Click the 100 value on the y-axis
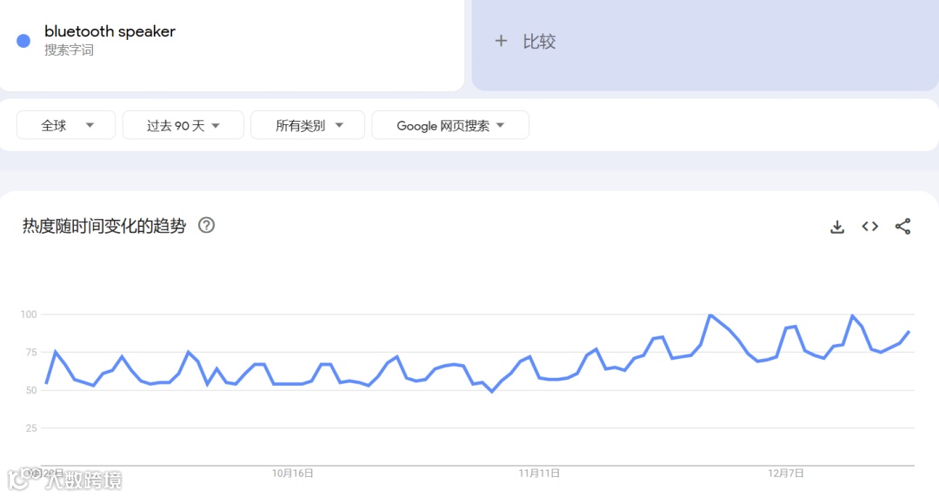Image resolution: width=939 pixels, height=497 pixels. tap(29, 315)
